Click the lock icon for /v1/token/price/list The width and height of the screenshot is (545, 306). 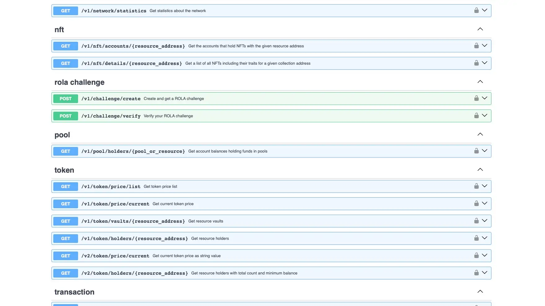tap(476, 186)
